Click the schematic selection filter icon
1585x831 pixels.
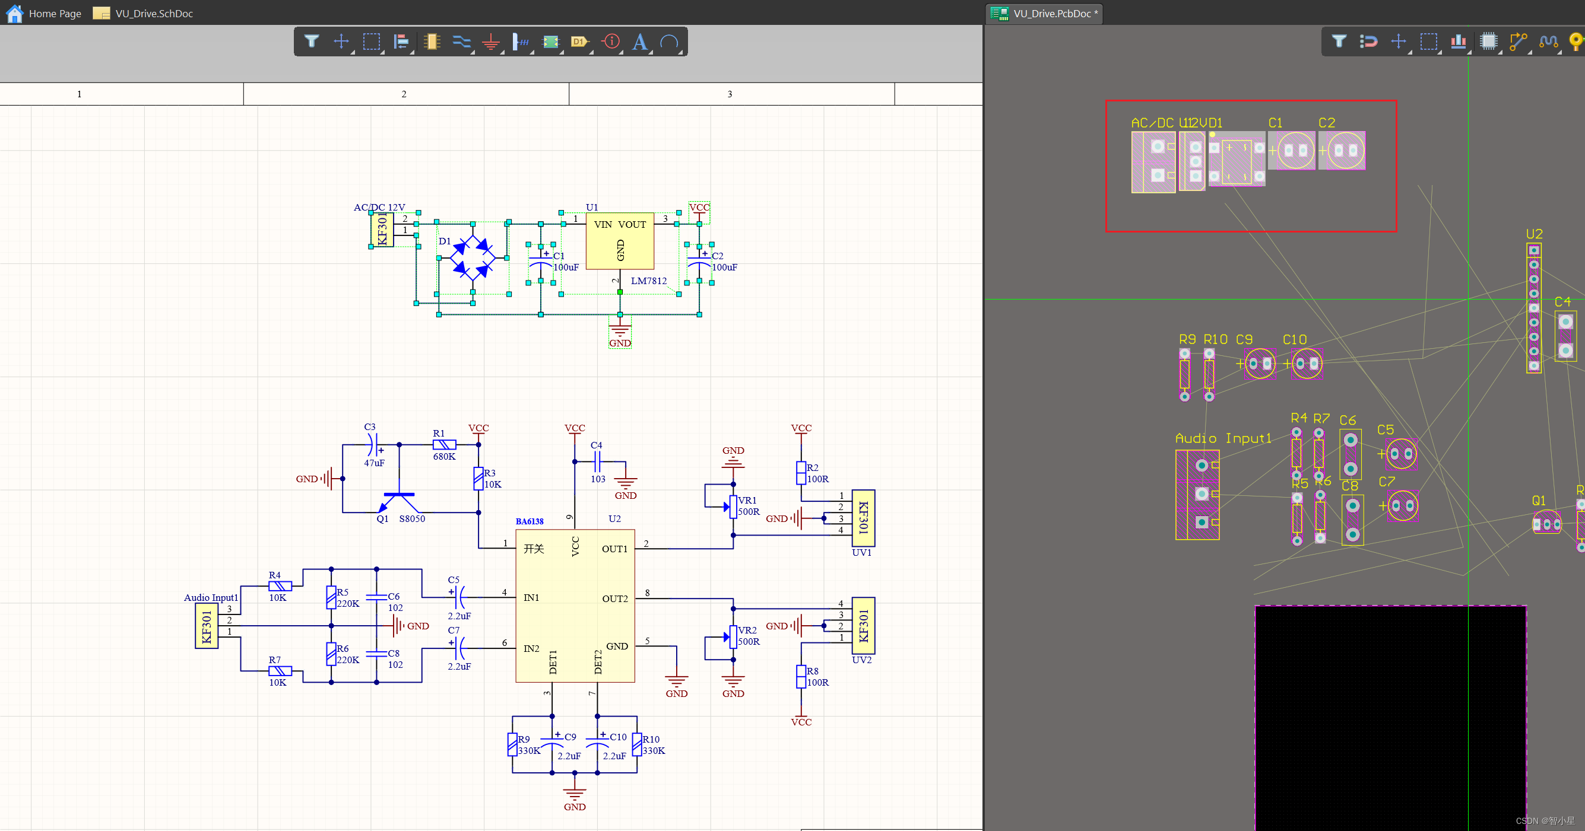311,41
